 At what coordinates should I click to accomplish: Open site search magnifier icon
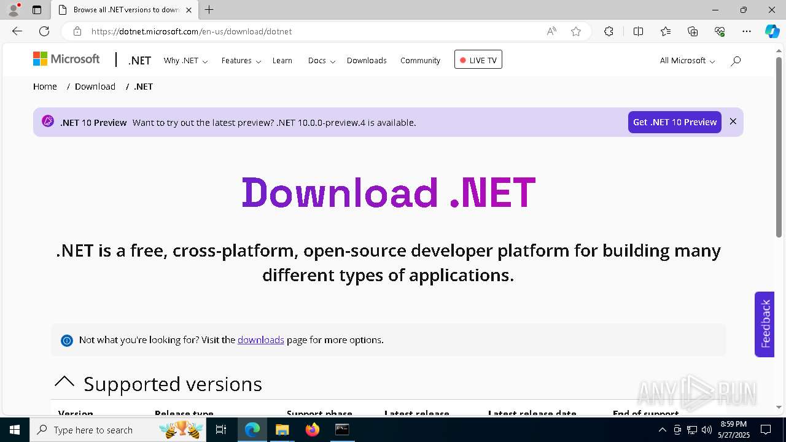[x=736, y=60]
